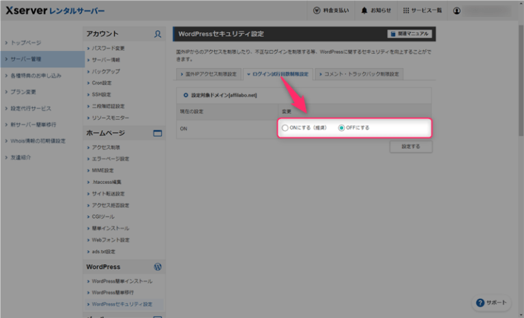This screenshot has height=318, width=524.
Task: Select the ONにする（推奨） radio button
Action: (x=285, y=128)
